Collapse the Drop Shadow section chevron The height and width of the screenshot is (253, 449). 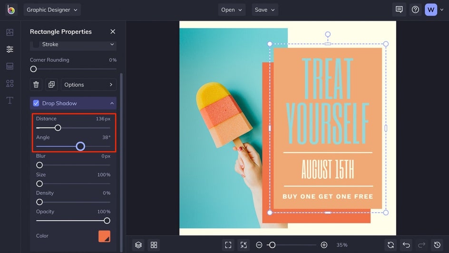point(112,103)
